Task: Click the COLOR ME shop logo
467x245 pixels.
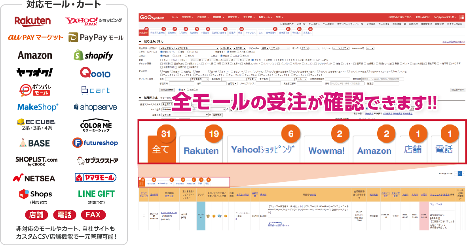Action: tap(96, 126)
